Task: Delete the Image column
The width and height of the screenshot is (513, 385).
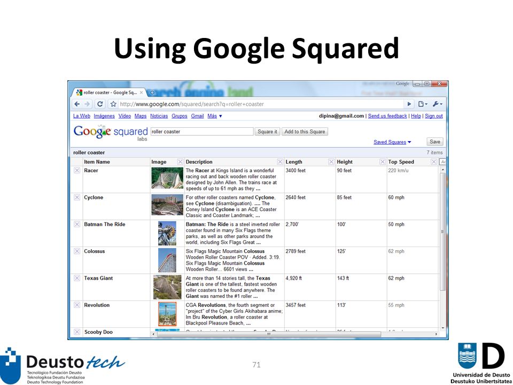Action: [180, 161]
